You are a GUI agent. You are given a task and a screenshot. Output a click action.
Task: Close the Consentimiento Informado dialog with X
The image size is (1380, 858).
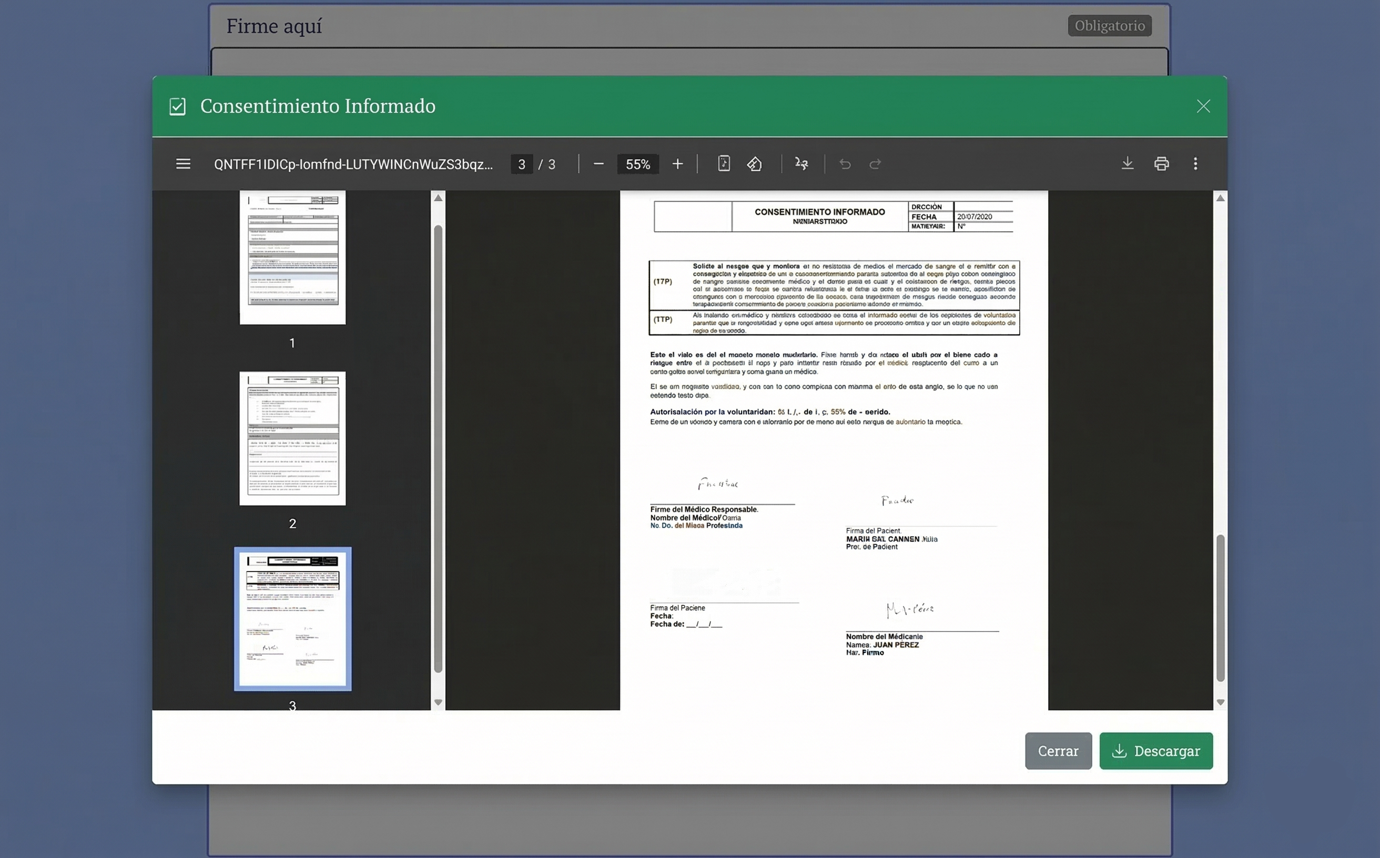pyautogui.click(x=1203, y=106)
